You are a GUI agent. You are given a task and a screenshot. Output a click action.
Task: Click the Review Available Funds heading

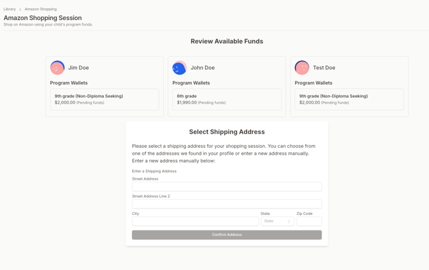[227, 42]
